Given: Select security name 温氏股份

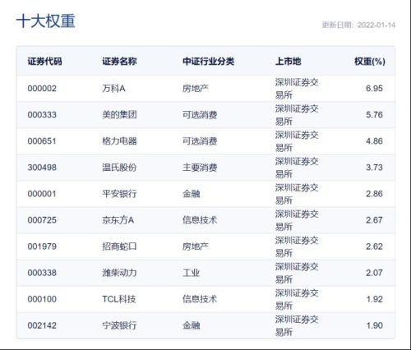Looking at the screenshot, I should tap(119, 168).
